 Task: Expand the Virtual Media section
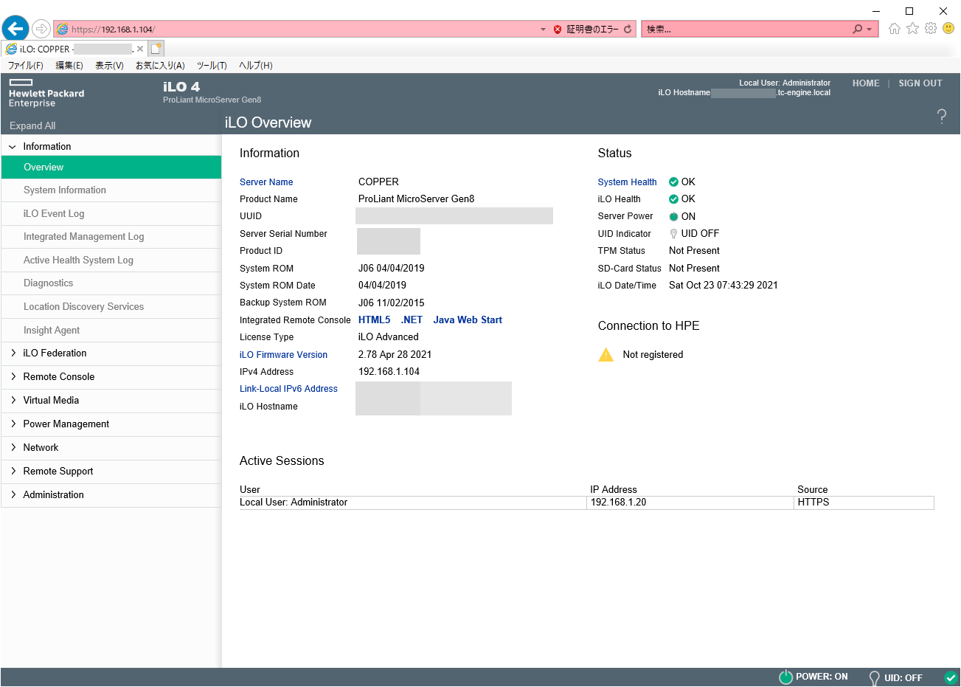13,401
